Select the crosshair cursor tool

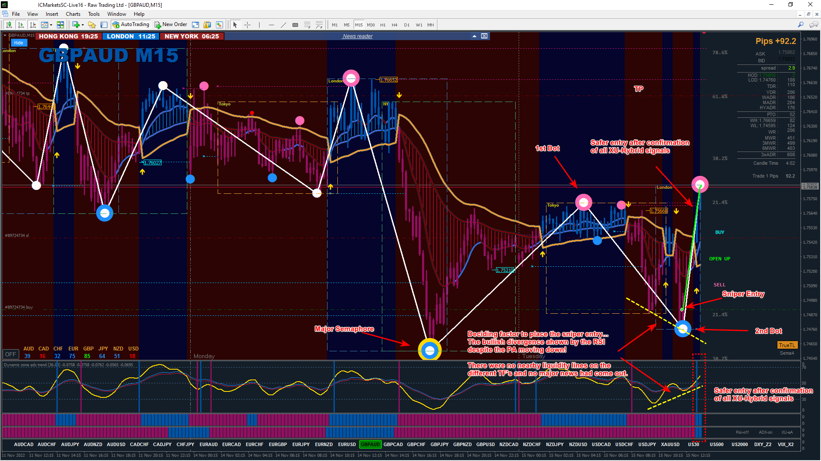(x=247, y=25)
